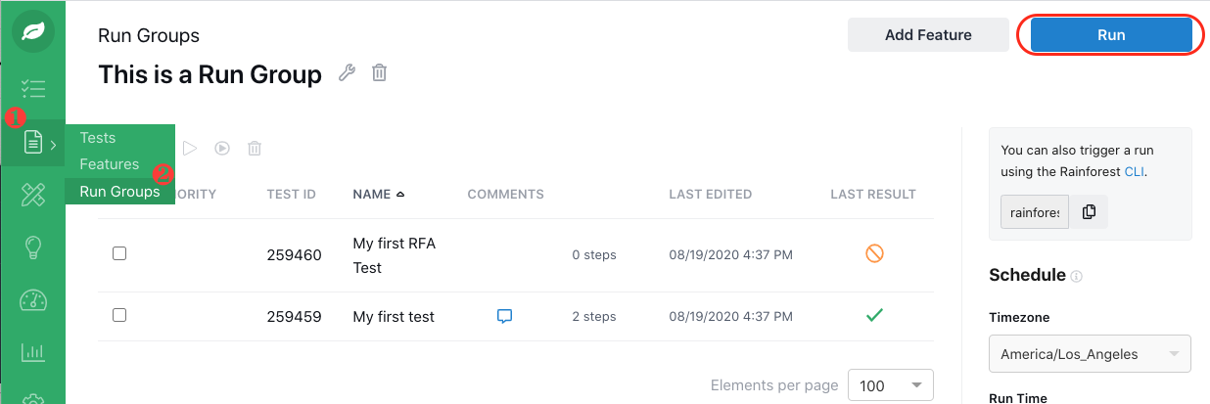Open comment bubble for My first test
1210x404 pixels.
(505, 316)
